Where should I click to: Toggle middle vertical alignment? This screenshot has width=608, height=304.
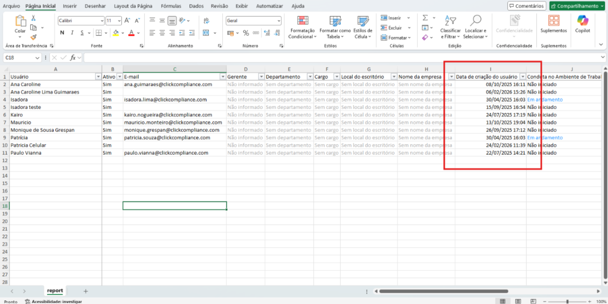point(162,21)
